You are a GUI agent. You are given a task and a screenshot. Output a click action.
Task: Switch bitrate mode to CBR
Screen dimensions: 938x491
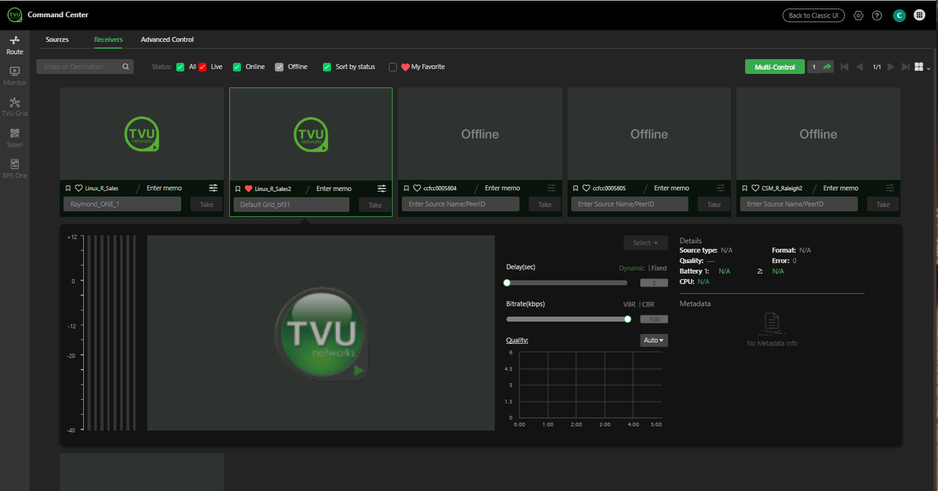coord(648,304)
